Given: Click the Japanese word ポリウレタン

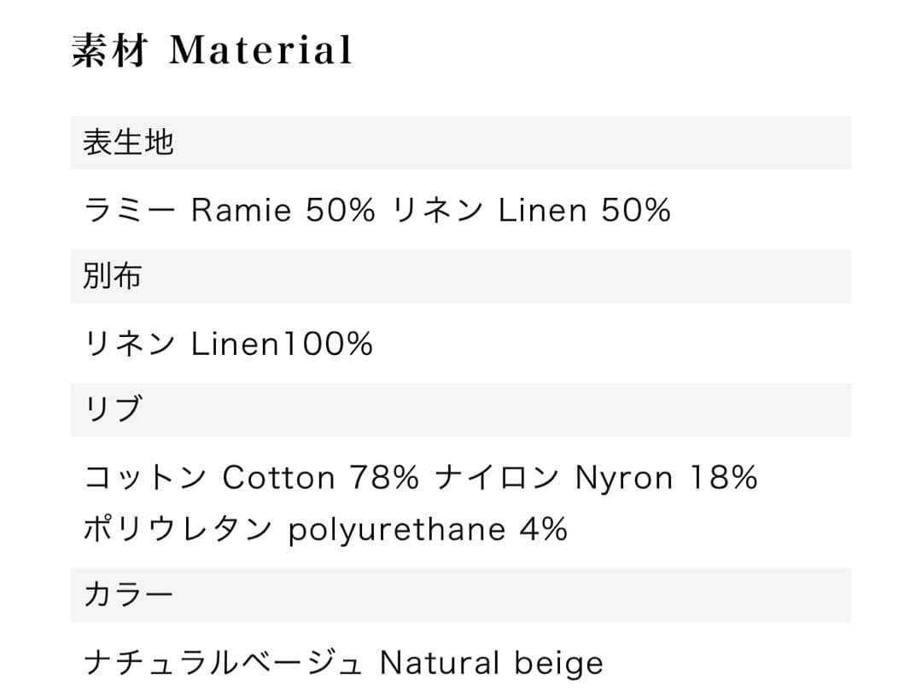Looking at the screenshot, I should point(177,529).
